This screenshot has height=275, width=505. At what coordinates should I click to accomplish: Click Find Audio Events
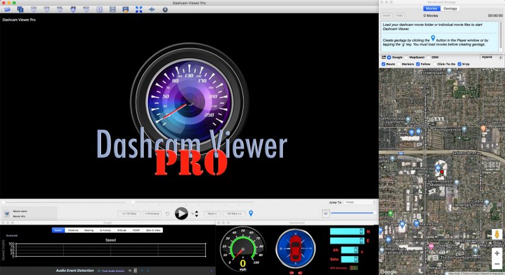click(x=113, y=271)
